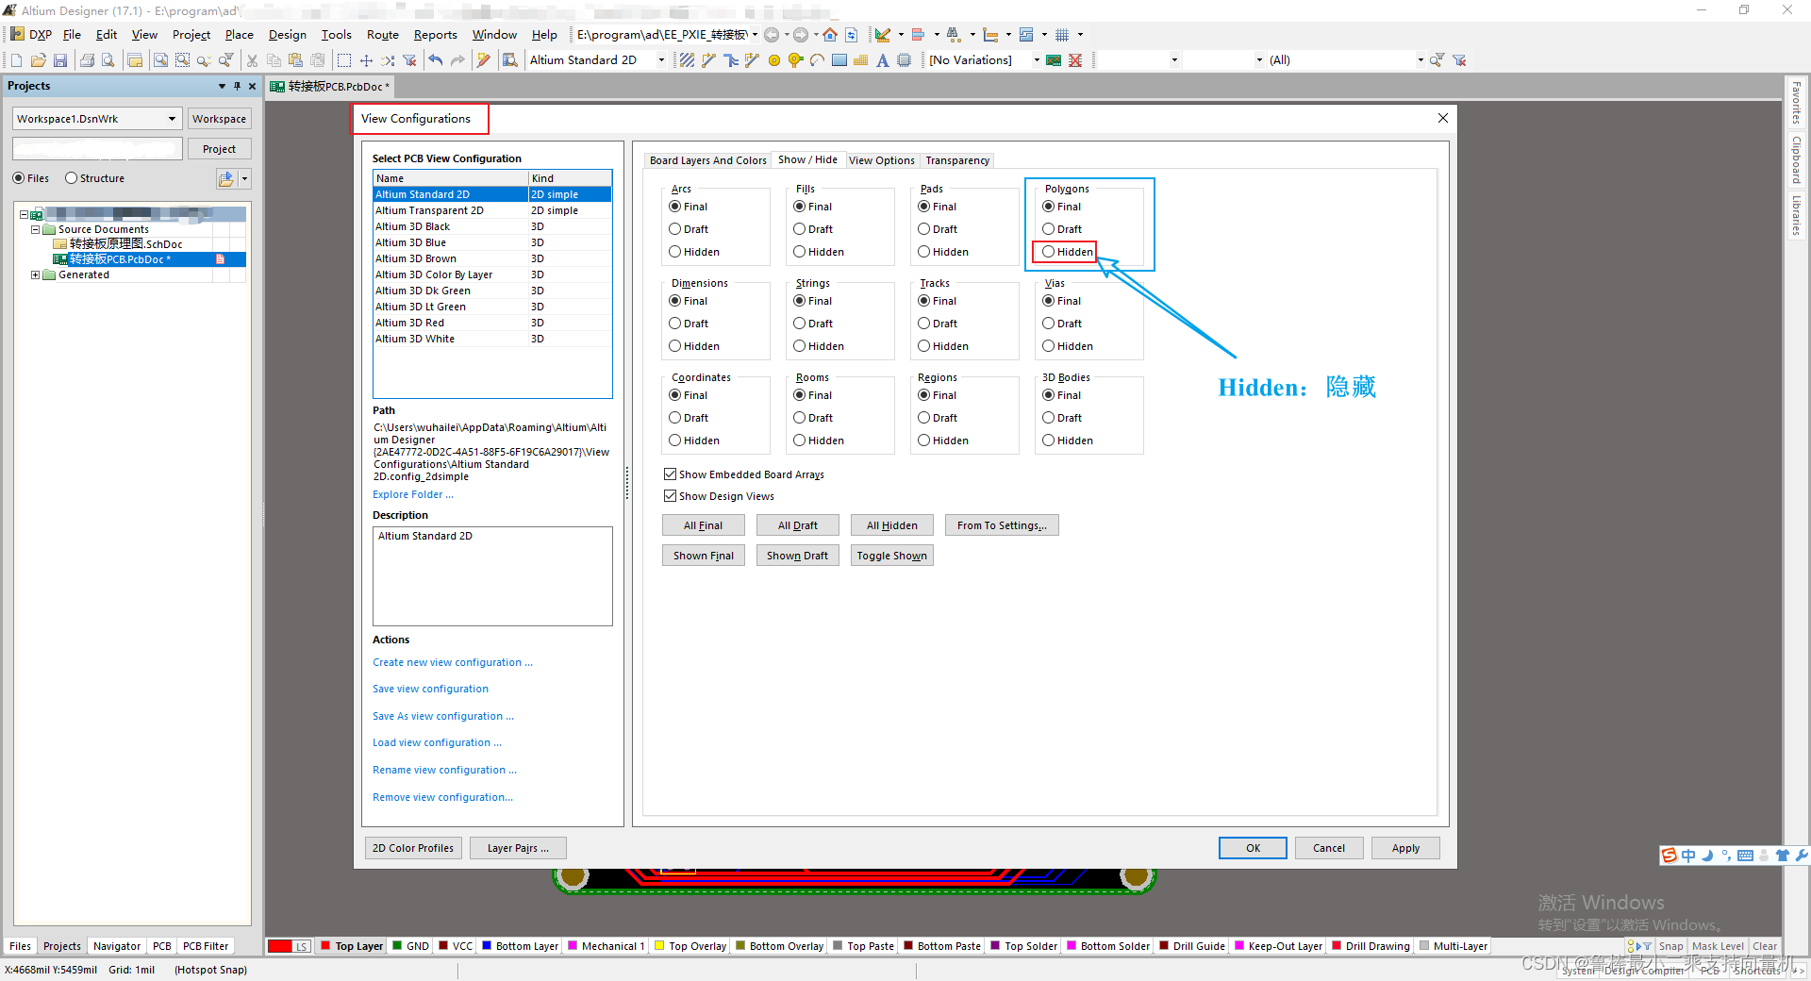Switch to View Options tab
1811x981 pixels.
tap(881, 160)
